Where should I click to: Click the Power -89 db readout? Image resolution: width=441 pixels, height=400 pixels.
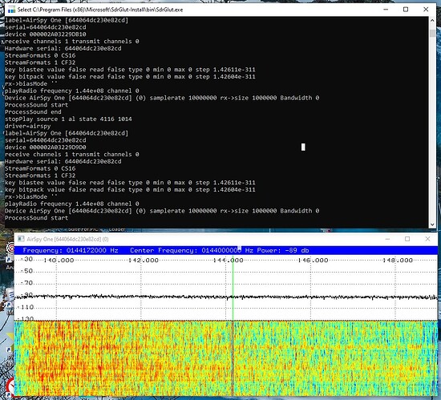pyautogui.click(x=283, y=250)
